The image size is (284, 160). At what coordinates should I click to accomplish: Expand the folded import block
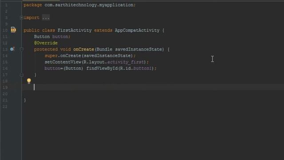pyautogui.click(x=21, y=18)
